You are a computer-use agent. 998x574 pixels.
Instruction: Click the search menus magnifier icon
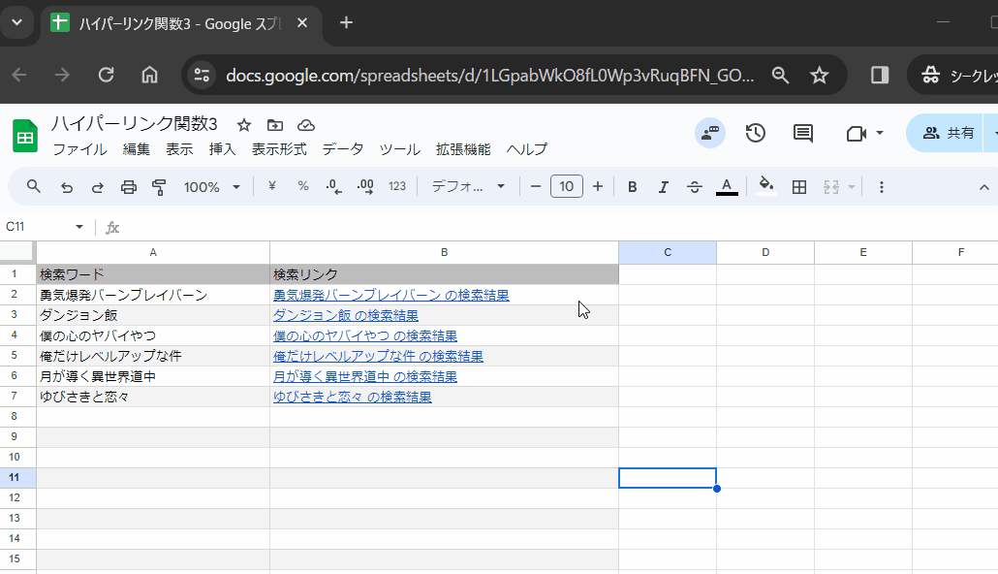point(34,187)
